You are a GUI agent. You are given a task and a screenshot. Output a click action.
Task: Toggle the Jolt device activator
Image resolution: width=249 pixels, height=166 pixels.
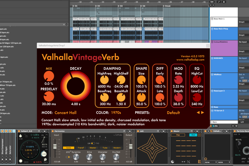coord(138,131)
